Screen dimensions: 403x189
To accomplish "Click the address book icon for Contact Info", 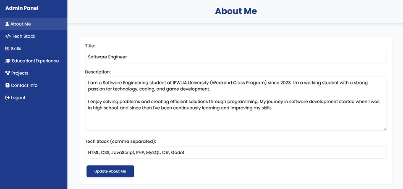I will tap(8, 85).
